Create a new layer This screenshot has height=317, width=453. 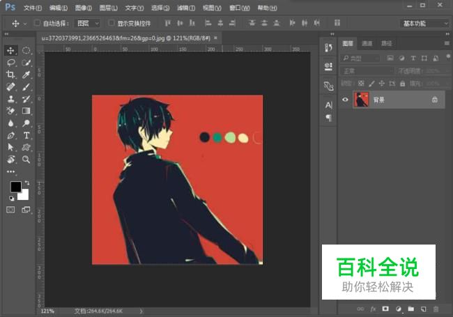pyautogui.click(x=423, y=309)
